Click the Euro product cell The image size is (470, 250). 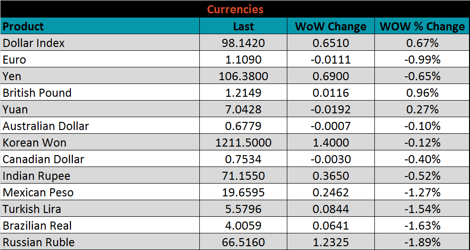[x=15, y=60]
